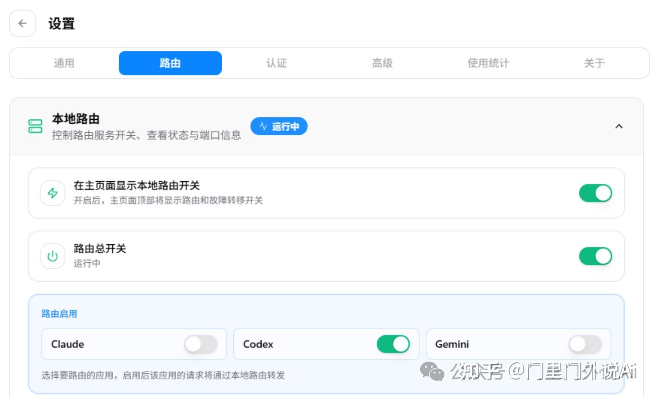This screenshot has height=398, width=654.
Task: Click the 运行中 status badge
Action: (279, 126)
